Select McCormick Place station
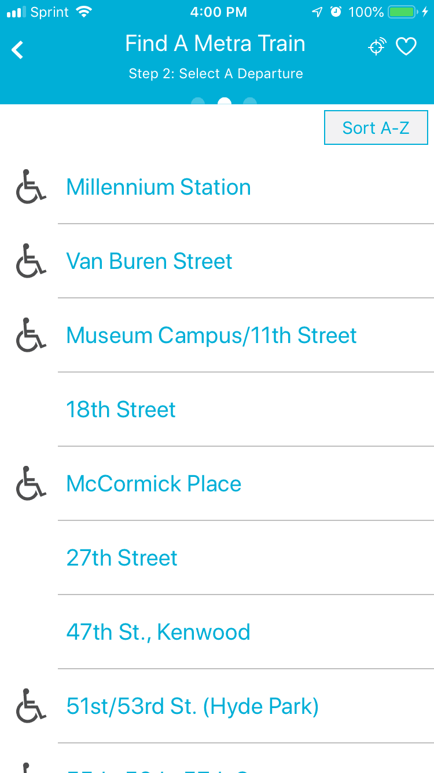The height and width of the screenshot is (773, 434). (x=154, y=484)
